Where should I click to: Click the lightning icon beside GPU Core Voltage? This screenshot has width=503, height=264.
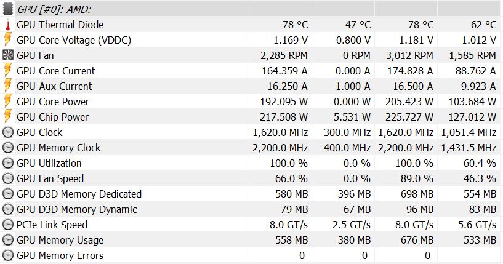coord(8,40)
